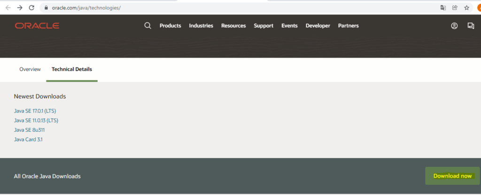This screenshot has height=195, width=481.
Task: Open the Oracle chat contact icon
Action: (471, 26)
